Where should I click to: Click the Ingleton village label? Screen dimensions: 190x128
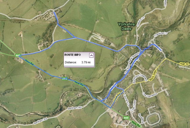[147, 48]
